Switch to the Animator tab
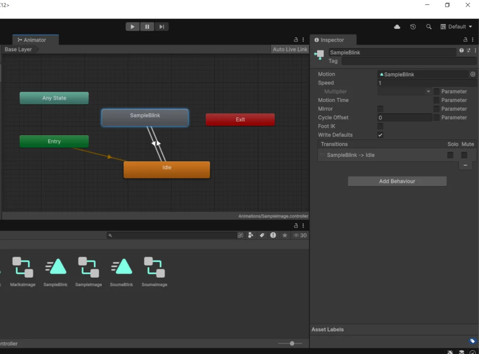 (x=33, y=40)
